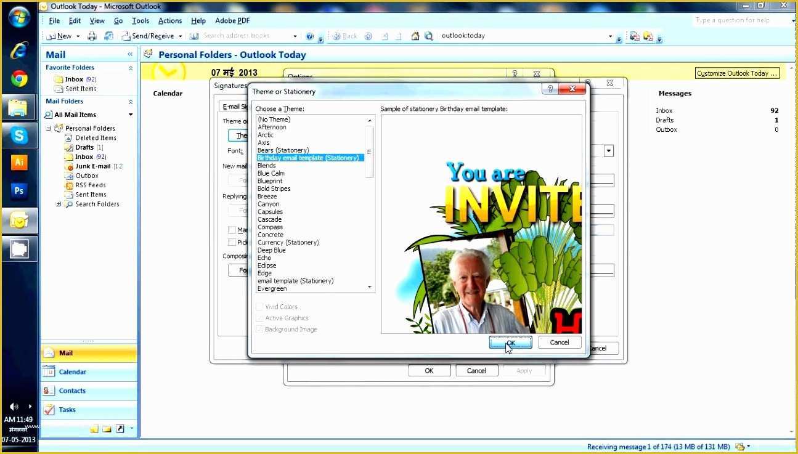This screenshot has width=798, height=454.
Task: Expand the Search Folders node
Action: point(59,204)
